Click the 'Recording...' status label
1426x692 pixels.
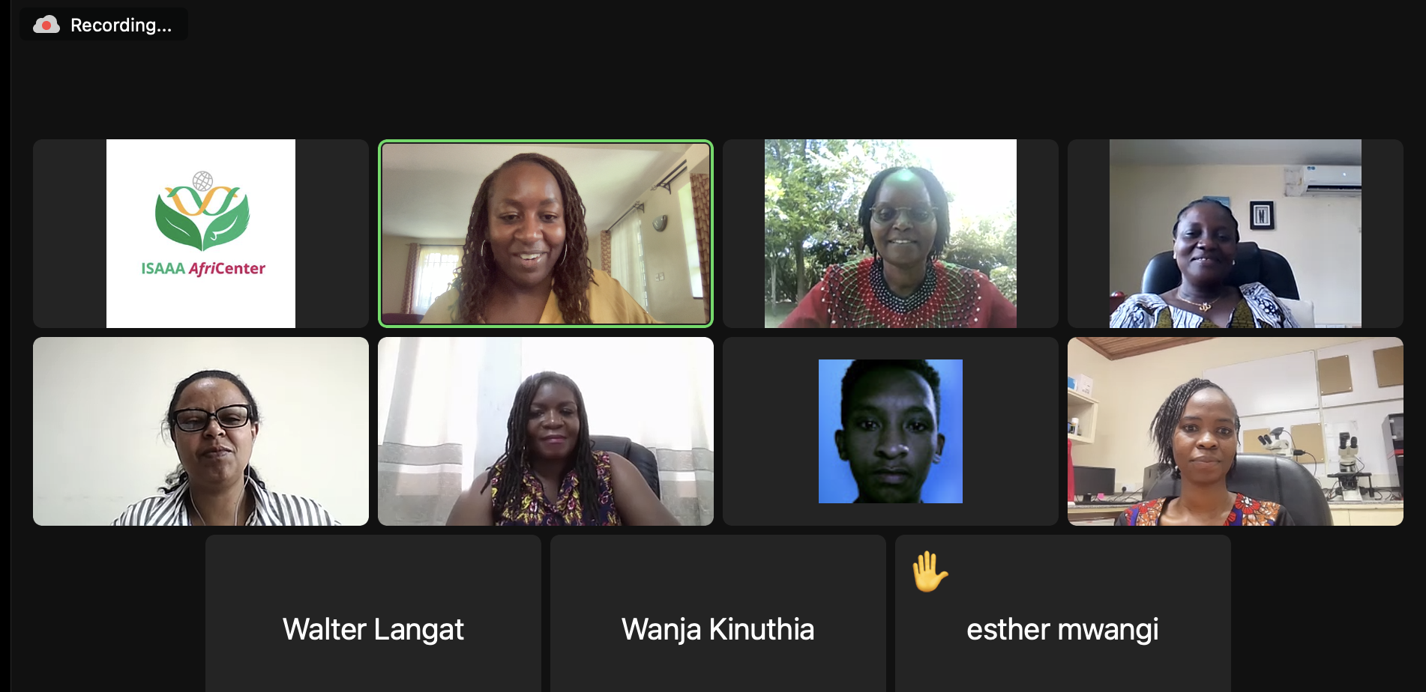tap(121, 25)
